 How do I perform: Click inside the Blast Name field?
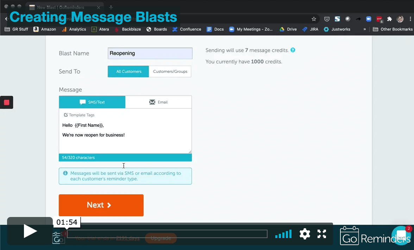[x=150, y=53]
